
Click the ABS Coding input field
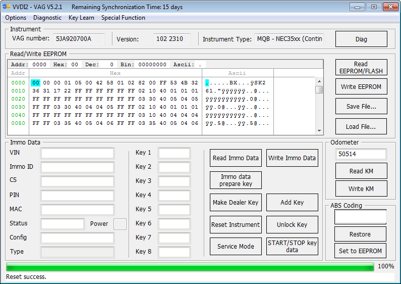360,217
